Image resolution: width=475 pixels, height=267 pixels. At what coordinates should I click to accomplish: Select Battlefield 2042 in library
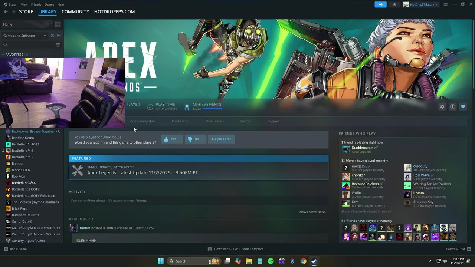point(25,144)
